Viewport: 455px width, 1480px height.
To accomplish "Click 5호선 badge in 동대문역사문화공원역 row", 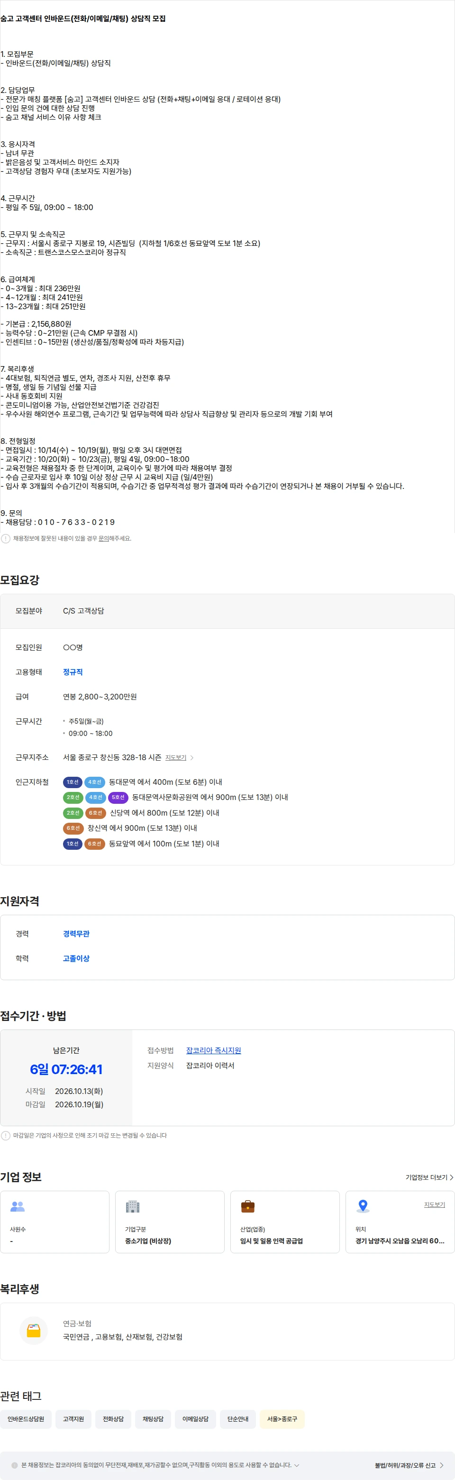I will pyautogui.click(x=118, y=798).
